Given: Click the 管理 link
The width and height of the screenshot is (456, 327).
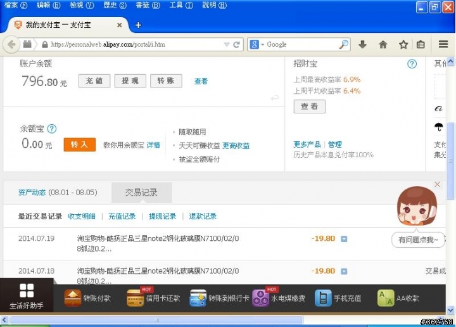Looking at the screenshot, I should 335,144.
